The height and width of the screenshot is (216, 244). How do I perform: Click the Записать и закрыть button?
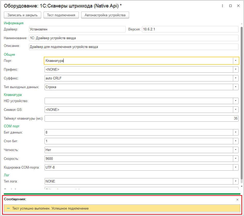22,15
